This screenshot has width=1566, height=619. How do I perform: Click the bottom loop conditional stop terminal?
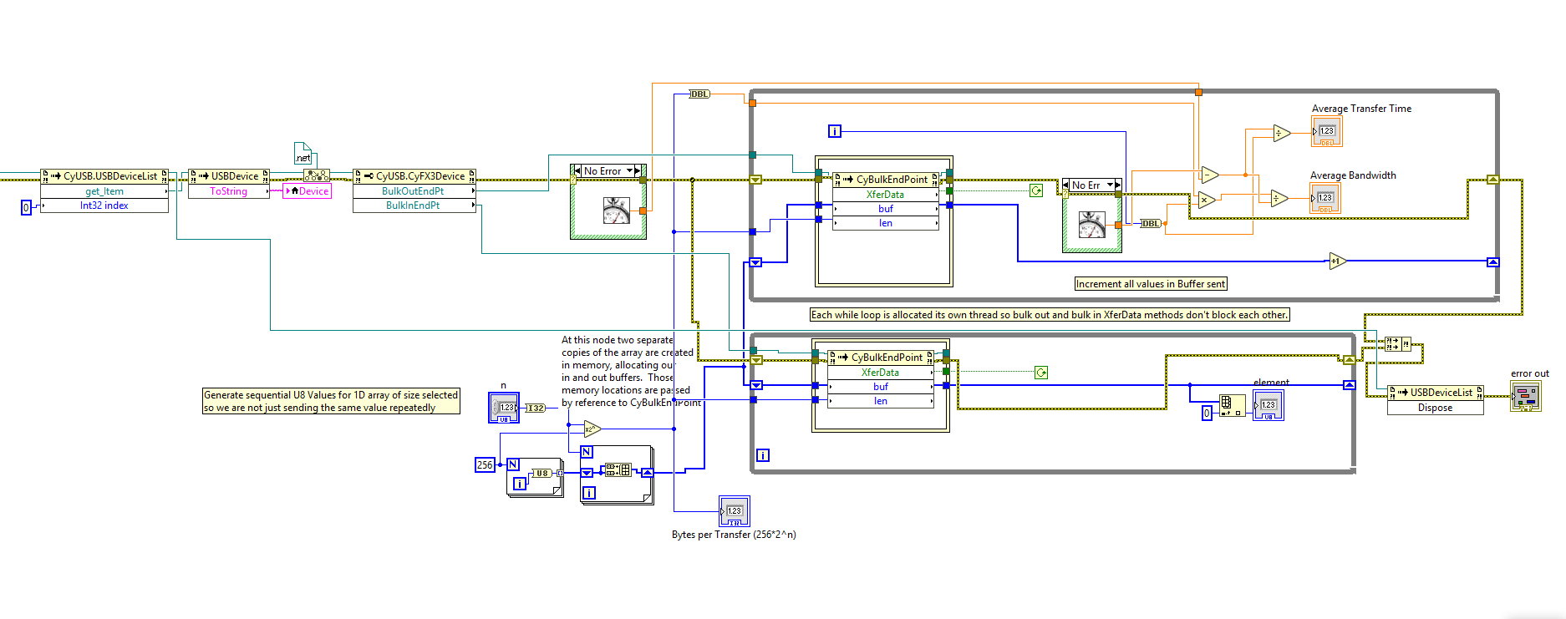click(x=1041, y=373)
